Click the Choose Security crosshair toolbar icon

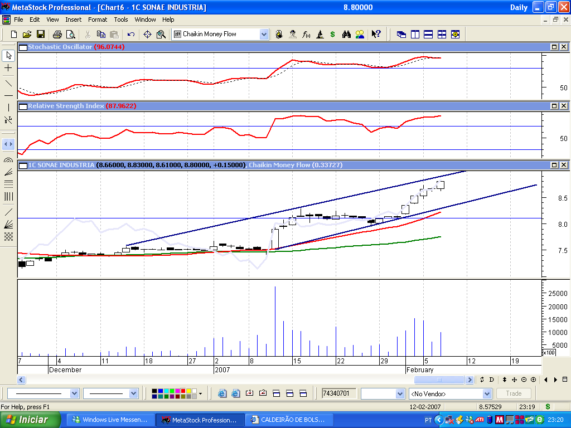pyautogui.click(x=148, y=35)
